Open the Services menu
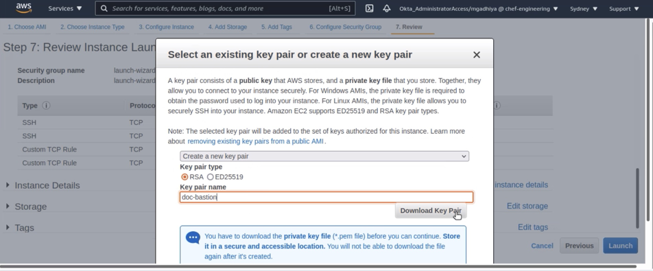 pyautogui.click(x=65, y=8)
